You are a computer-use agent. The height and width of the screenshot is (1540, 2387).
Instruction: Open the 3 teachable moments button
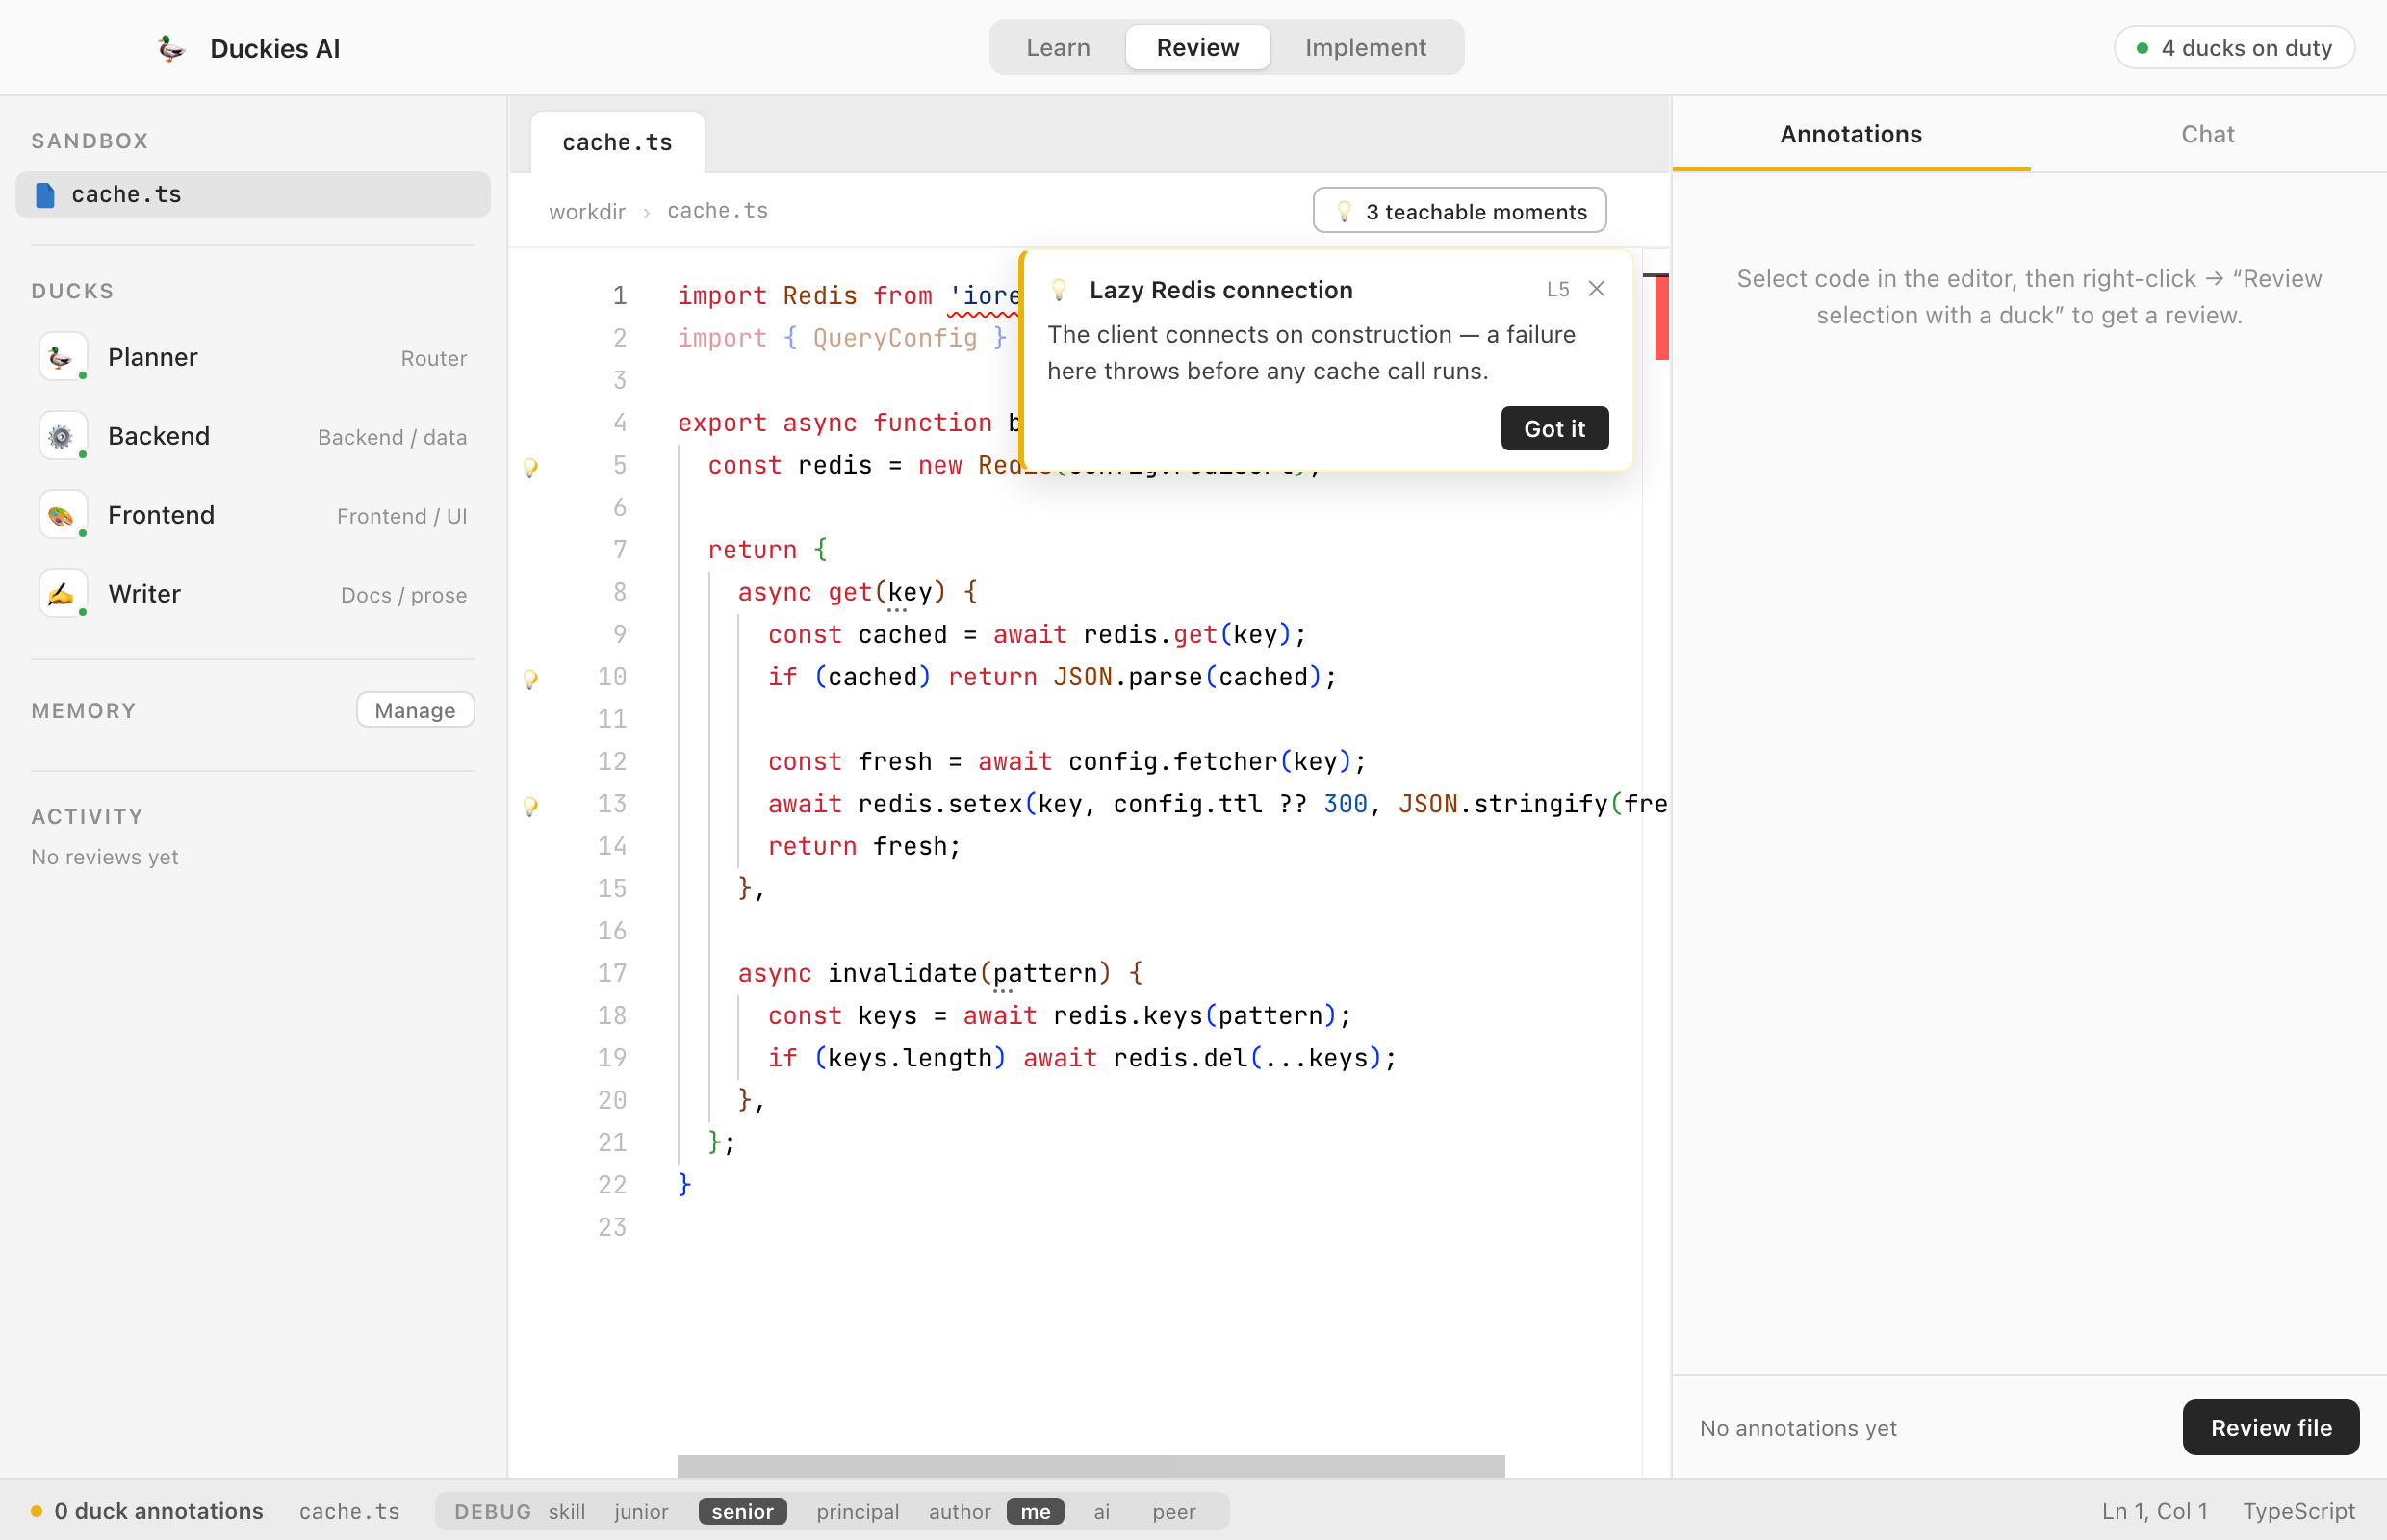point(1459,211)
